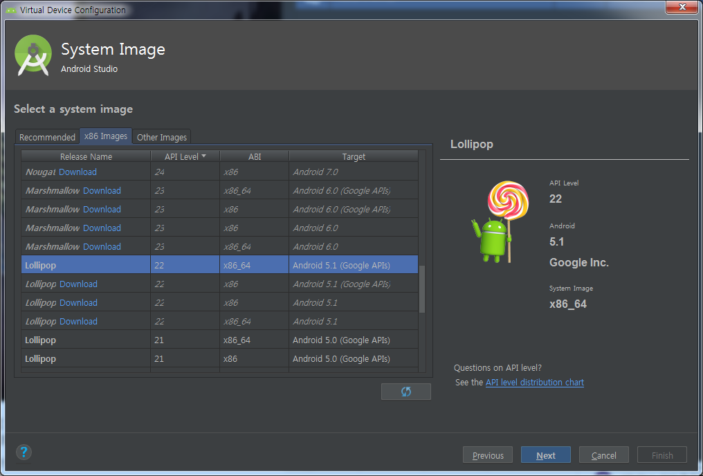Click the Release Name column header

pyautogui.click(x=86, y=156)
